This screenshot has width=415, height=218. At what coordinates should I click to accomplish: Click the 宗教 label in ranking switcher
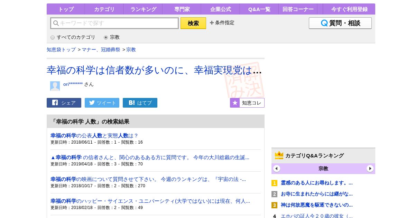(323, 169)
